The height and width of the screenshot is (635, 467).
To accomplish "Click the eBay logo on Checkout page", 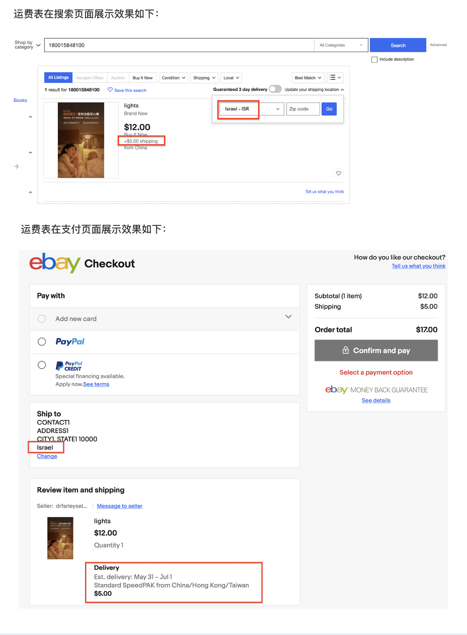I will pos(55,263).
